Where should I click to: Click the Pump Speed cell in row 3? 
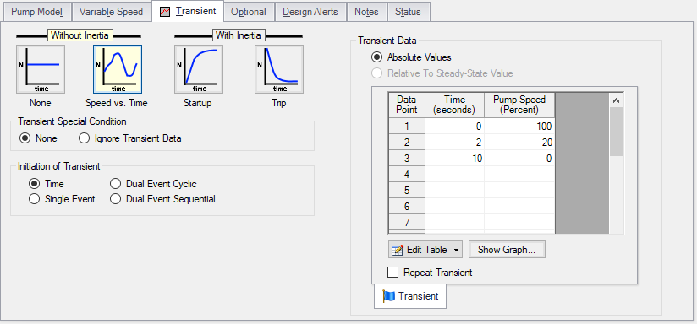click(x=519, y=159)
